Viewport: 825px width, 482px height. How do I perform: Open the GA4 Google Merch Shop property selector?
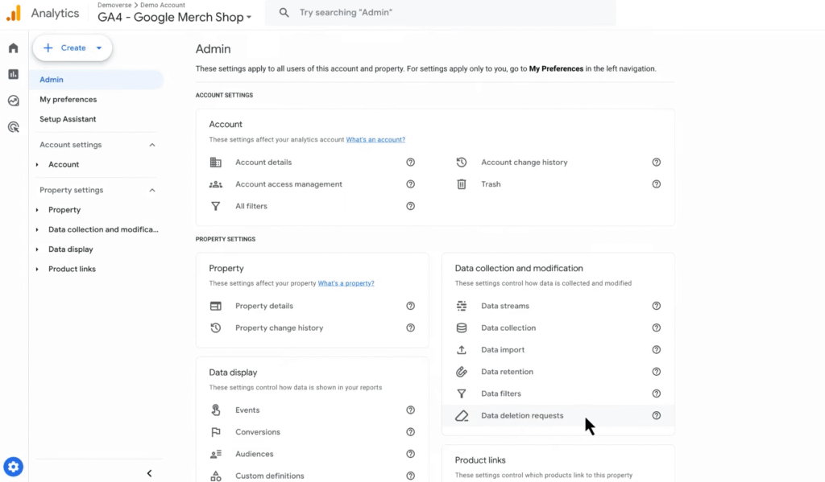[x=174, y=17]
